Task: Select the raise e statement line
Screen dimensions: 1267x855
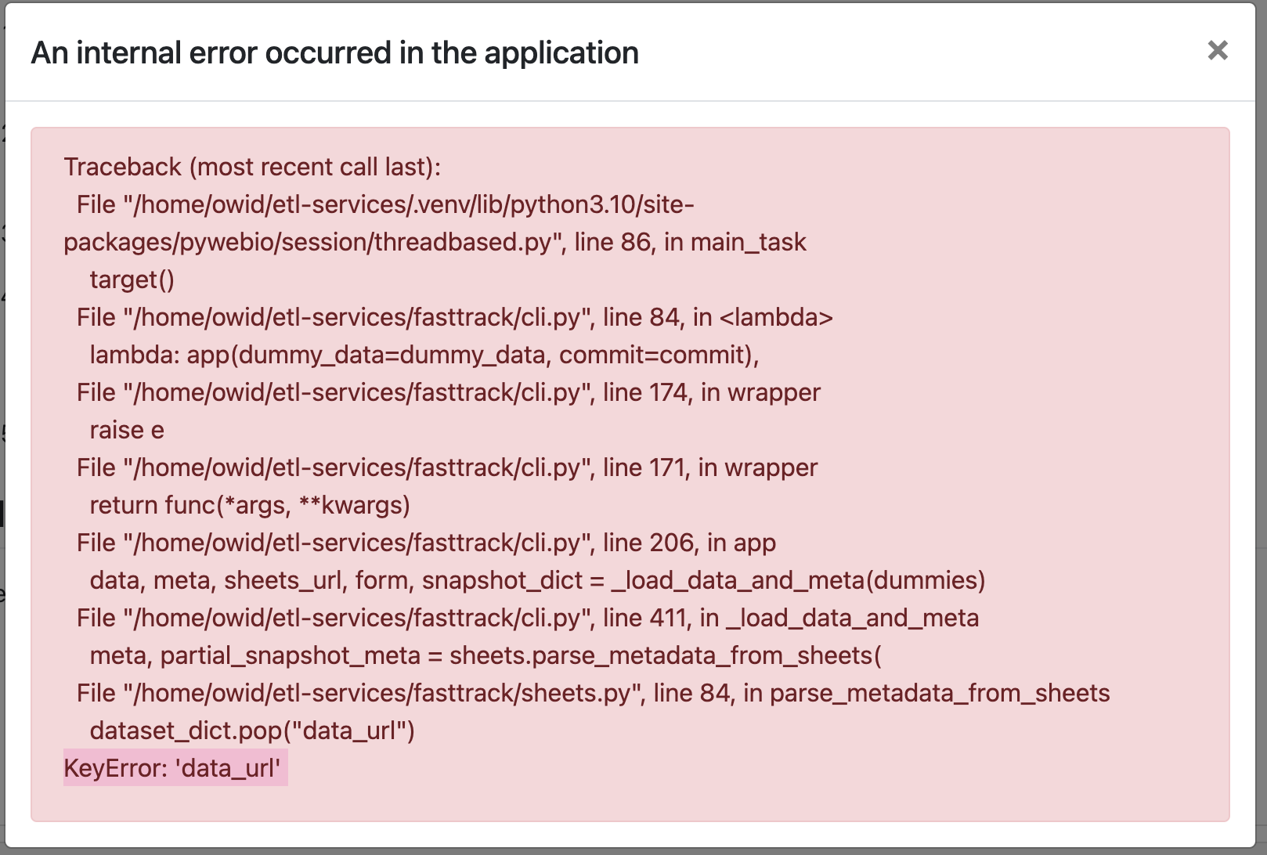Action: coord(127,430)
